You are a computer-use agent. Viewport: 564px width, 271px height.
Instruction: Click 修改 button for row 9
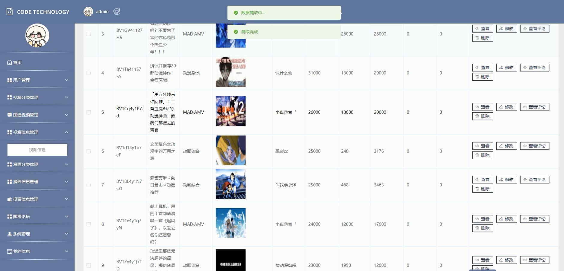pos(507,260)
